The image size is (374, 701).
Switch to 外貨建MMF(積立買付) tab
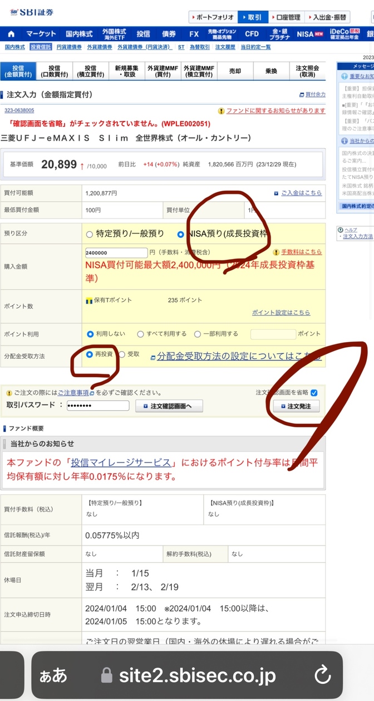pos(199,71)
